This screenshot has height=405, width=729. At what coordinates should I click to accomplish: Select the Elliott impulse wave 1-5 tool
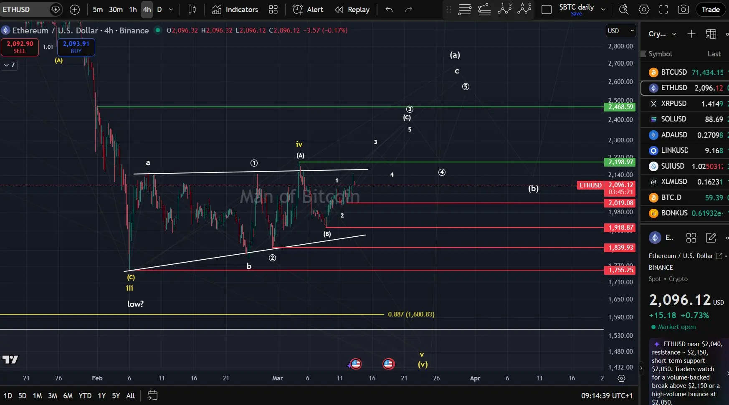(504, 9)
